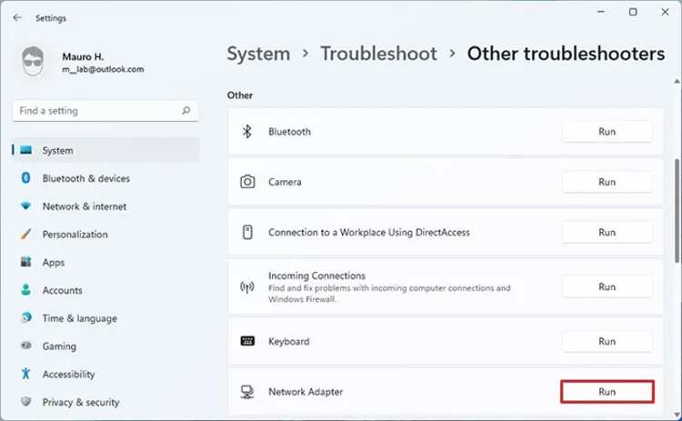
Task: Click the DirectAccess connection device icon
Action: (x=247, y=232)
